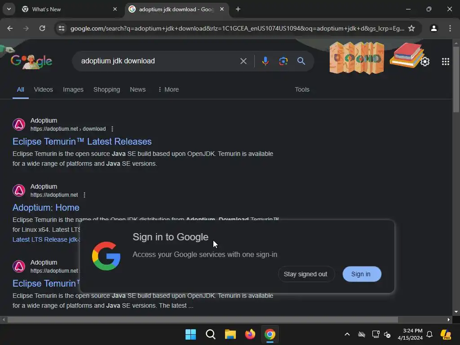Bookmark this page with the star icon

[411, 28]
